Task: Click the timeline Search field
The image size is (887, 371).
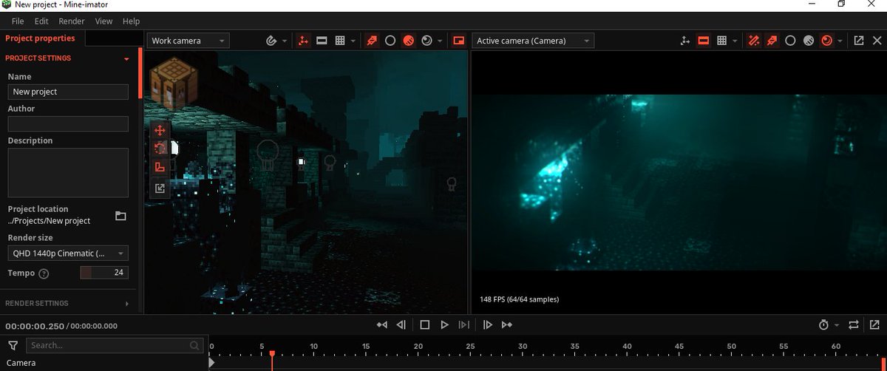Action: 115,345
